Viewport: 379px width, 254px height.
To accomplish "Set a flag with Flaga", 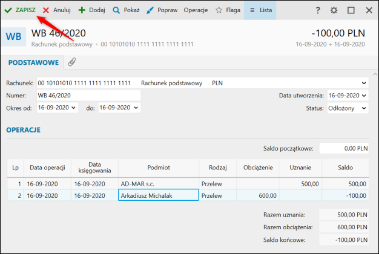I will click(228, 10).
